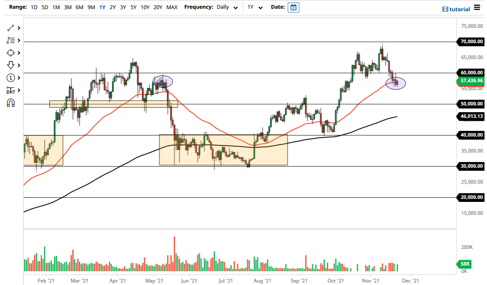487x285 pixels.
Task: Expand the trend line tool options chevron
Action: [18, 27]
